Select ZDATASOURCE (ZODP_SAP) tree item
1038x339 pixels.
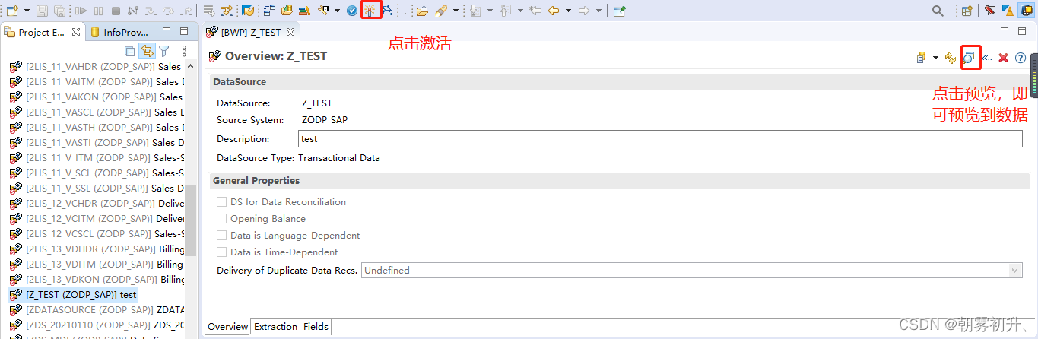[x=95, y=310]
